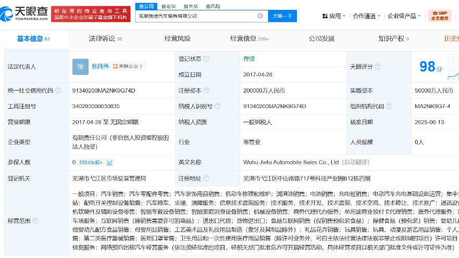Click registration authority 芜湖市弋江区市场监督管理局
The width and height of the screenshot is (459, 258).
109,178
